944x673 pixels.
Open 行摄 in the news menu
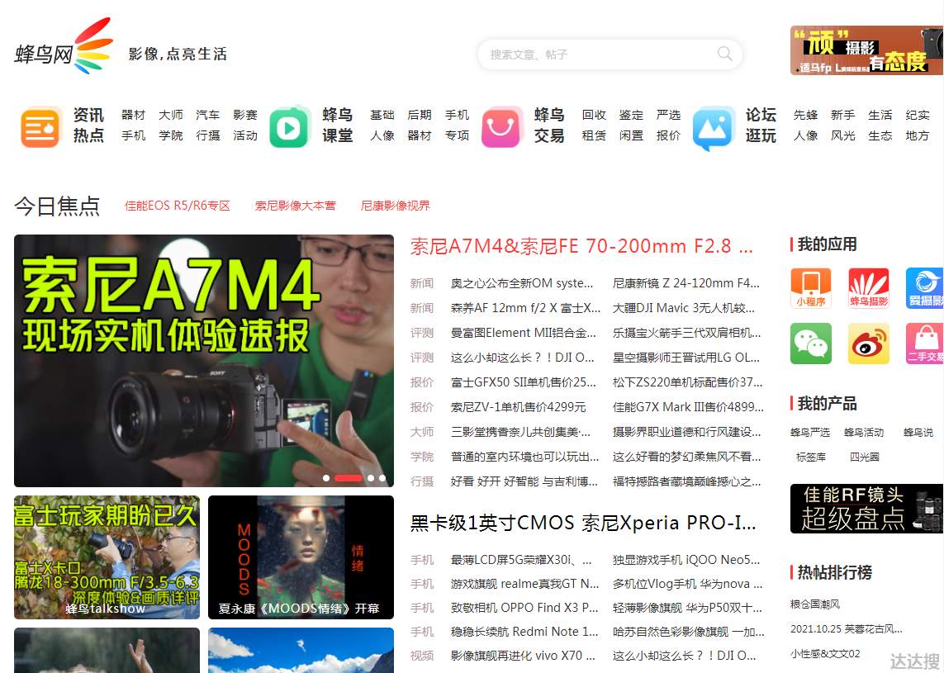[208, 135]
